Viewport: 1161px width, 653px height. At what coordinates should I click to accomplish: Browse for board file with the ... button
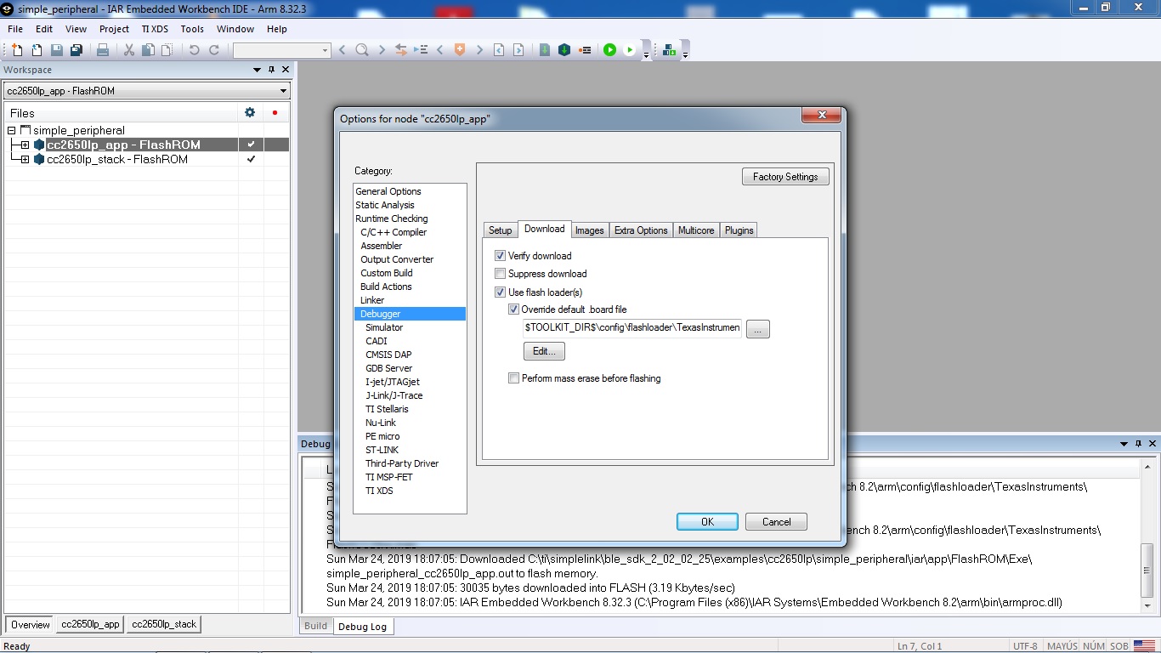[x=758, y=329]
